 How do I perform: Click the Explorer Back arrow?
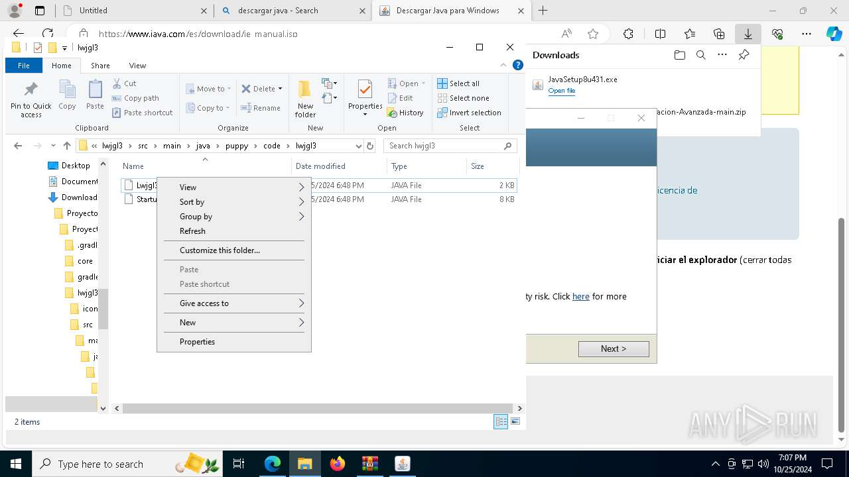pos(18,146)
